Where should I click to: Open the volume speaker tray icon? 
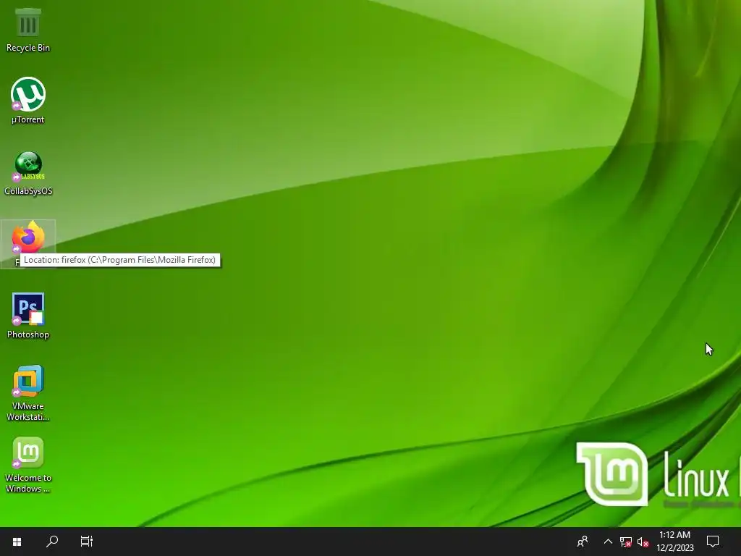click(x=643, y=542)
